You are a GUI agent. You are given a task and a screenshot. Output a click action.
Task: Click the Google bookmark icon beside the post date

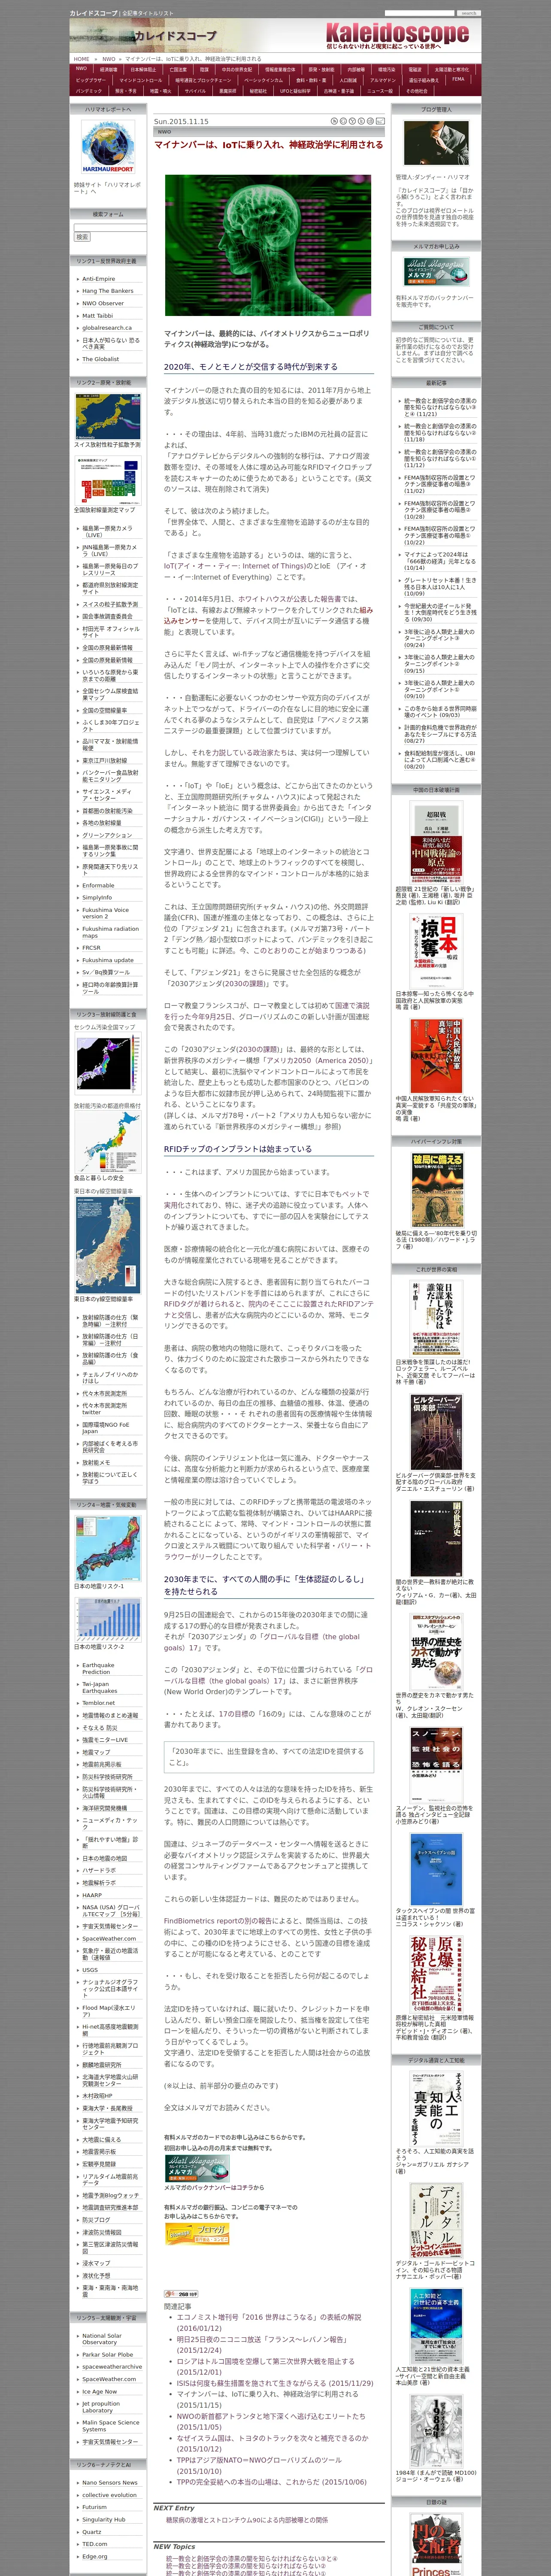click(343, 121)
